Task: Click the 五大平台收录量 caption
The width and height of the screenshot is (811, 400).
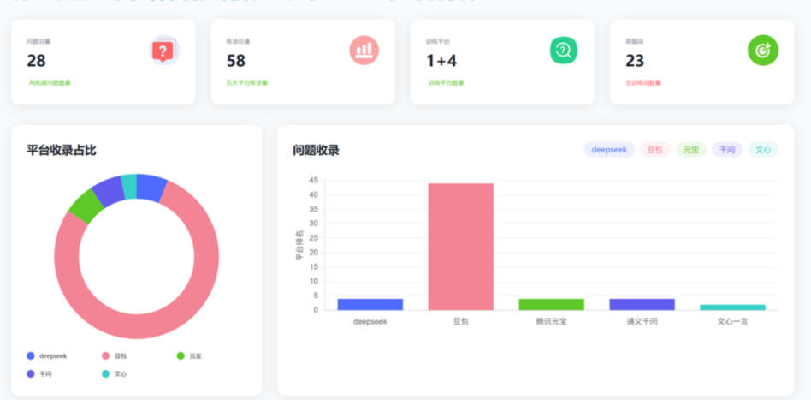Action: [246, 83]
